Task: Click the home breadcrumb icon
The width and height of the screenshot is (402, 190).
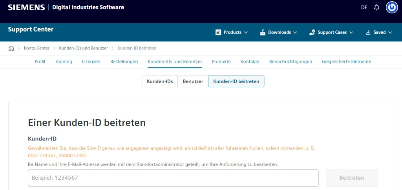Action: click(11, 48)
